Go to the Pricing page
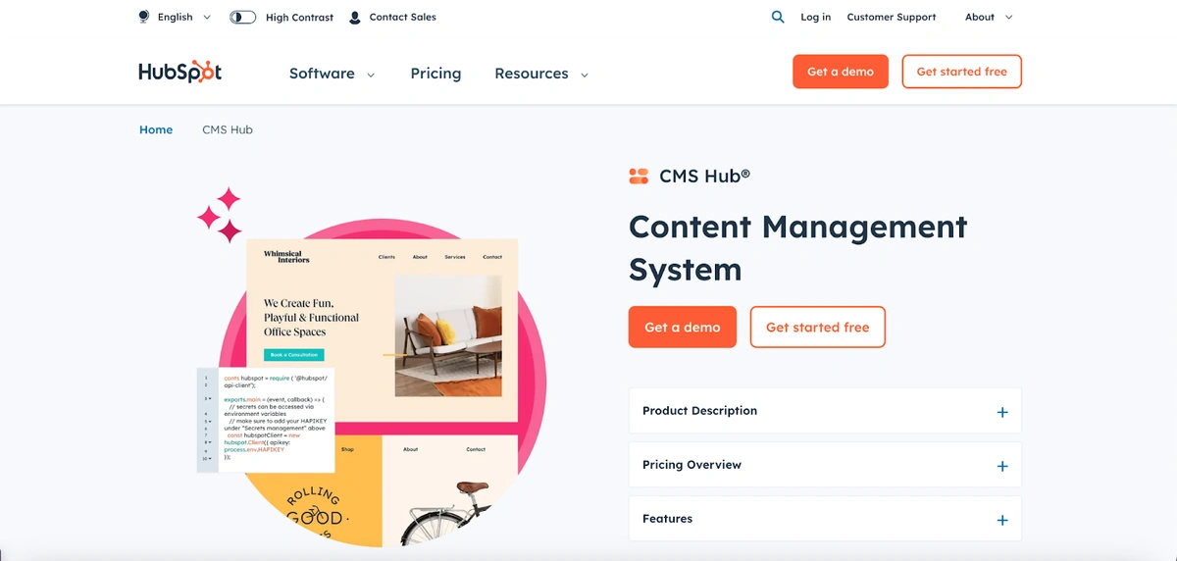 (x=435, y=74)
